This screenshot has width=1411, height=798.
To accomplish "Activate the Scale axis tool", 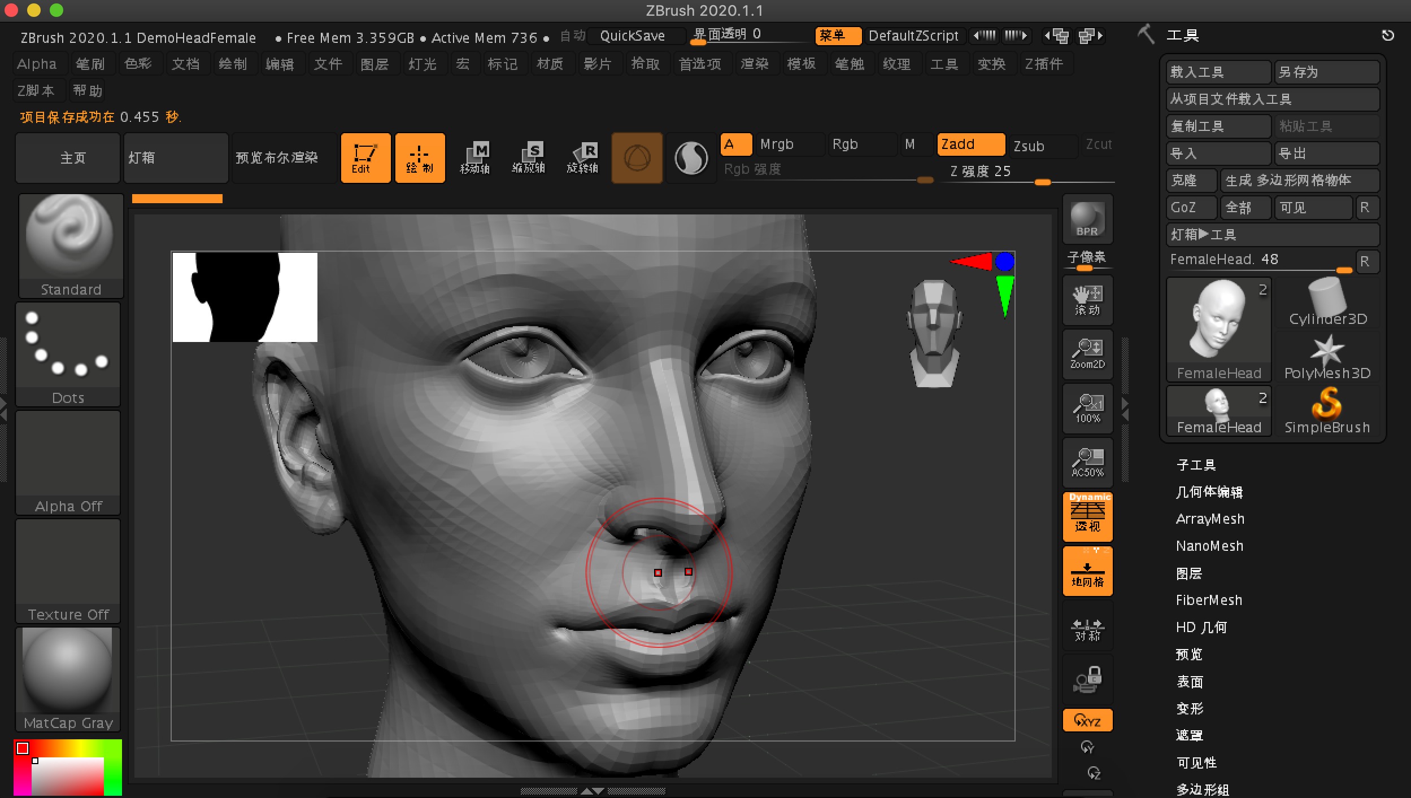I will [x=529, y=158].
